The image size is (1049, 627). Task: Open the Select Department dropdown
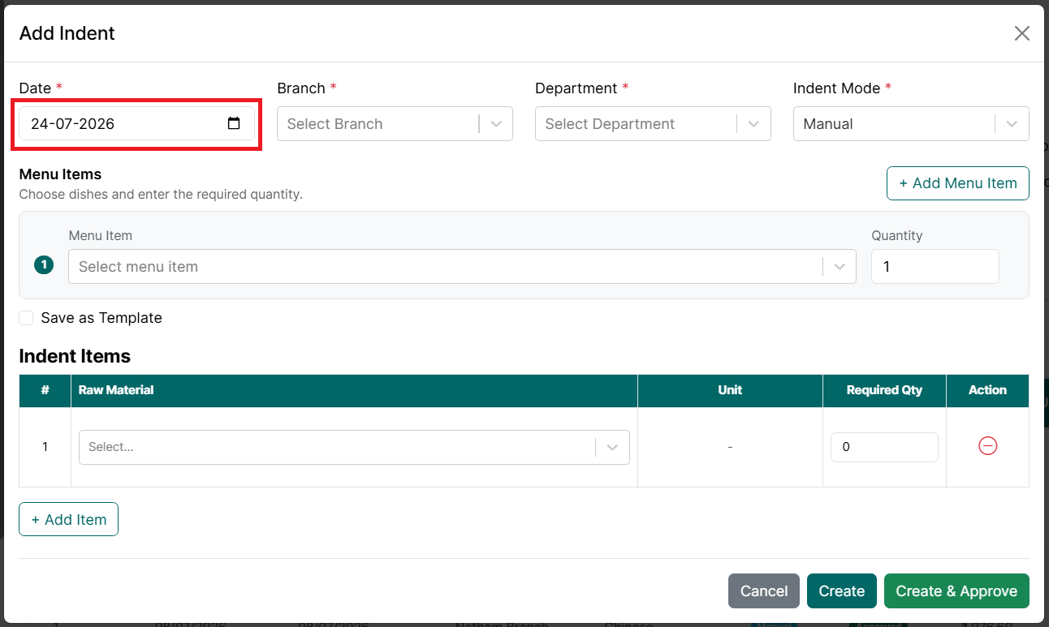(653, 124)
